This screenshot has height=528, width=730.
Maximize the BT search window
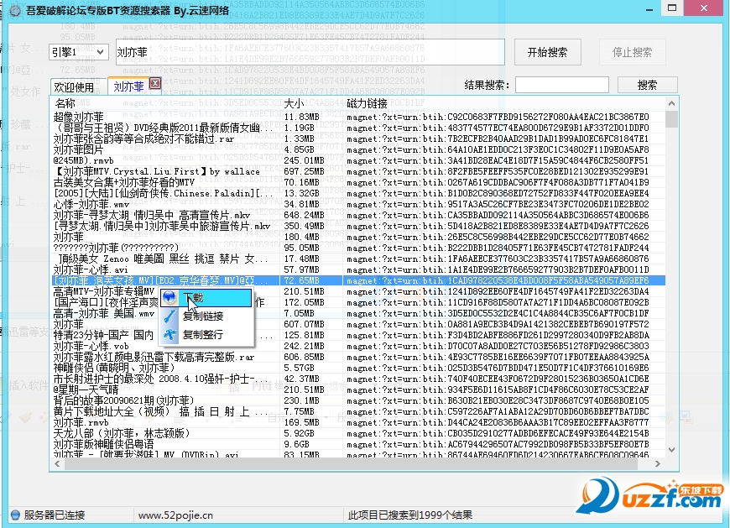tap(672, 8)
